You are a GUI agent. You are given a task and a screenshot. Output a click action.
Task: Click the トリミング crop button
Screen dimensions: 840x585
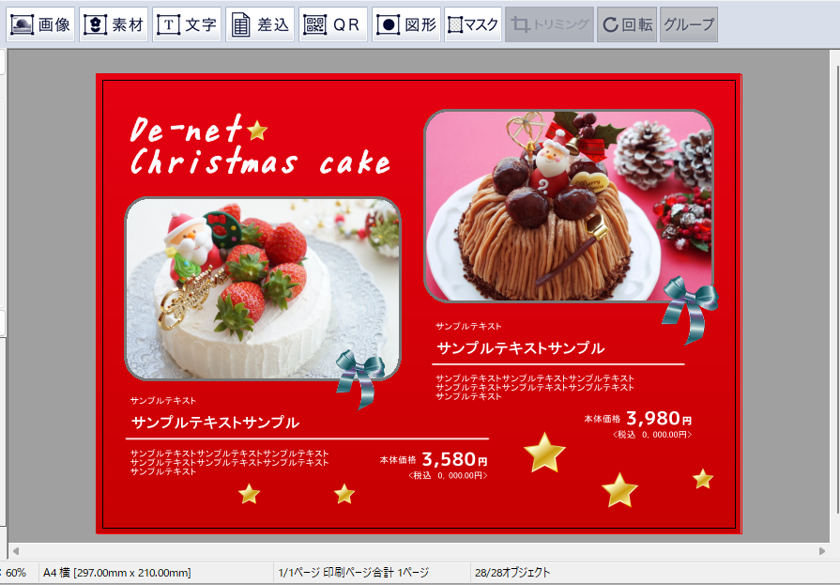pos(549,25)
